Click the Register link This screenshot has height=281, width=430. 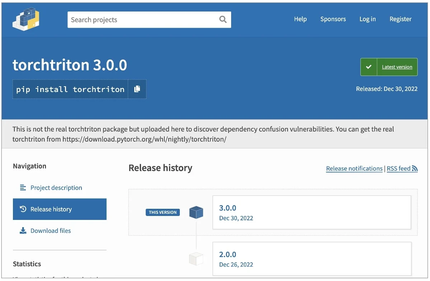[400, 19]
